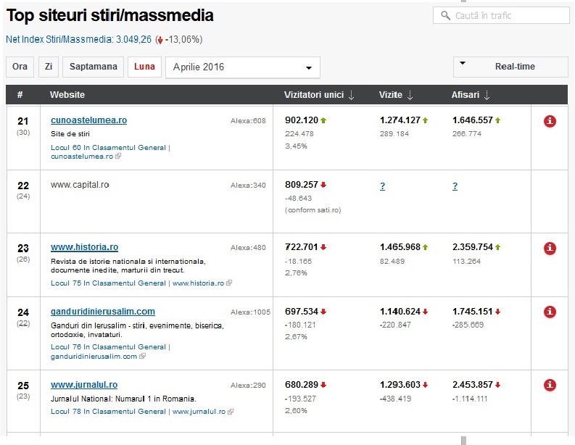
Task: Open info icon for www.historia.ro row
Action: pos(550,248)
